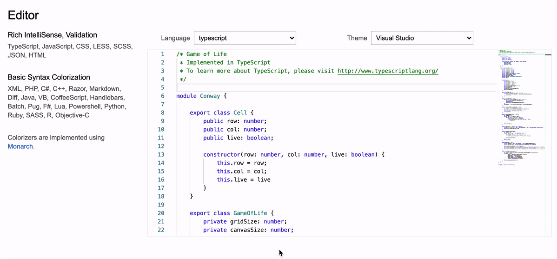Click line number 20 in the gutter
Viewport: 557px width, 259px height.
pyautogui.click(x=161, y=213)
